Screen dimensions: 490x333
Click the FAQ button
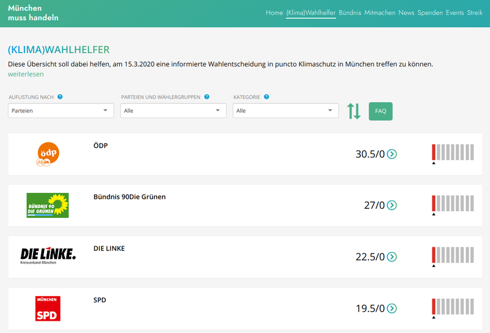(380, 111)
